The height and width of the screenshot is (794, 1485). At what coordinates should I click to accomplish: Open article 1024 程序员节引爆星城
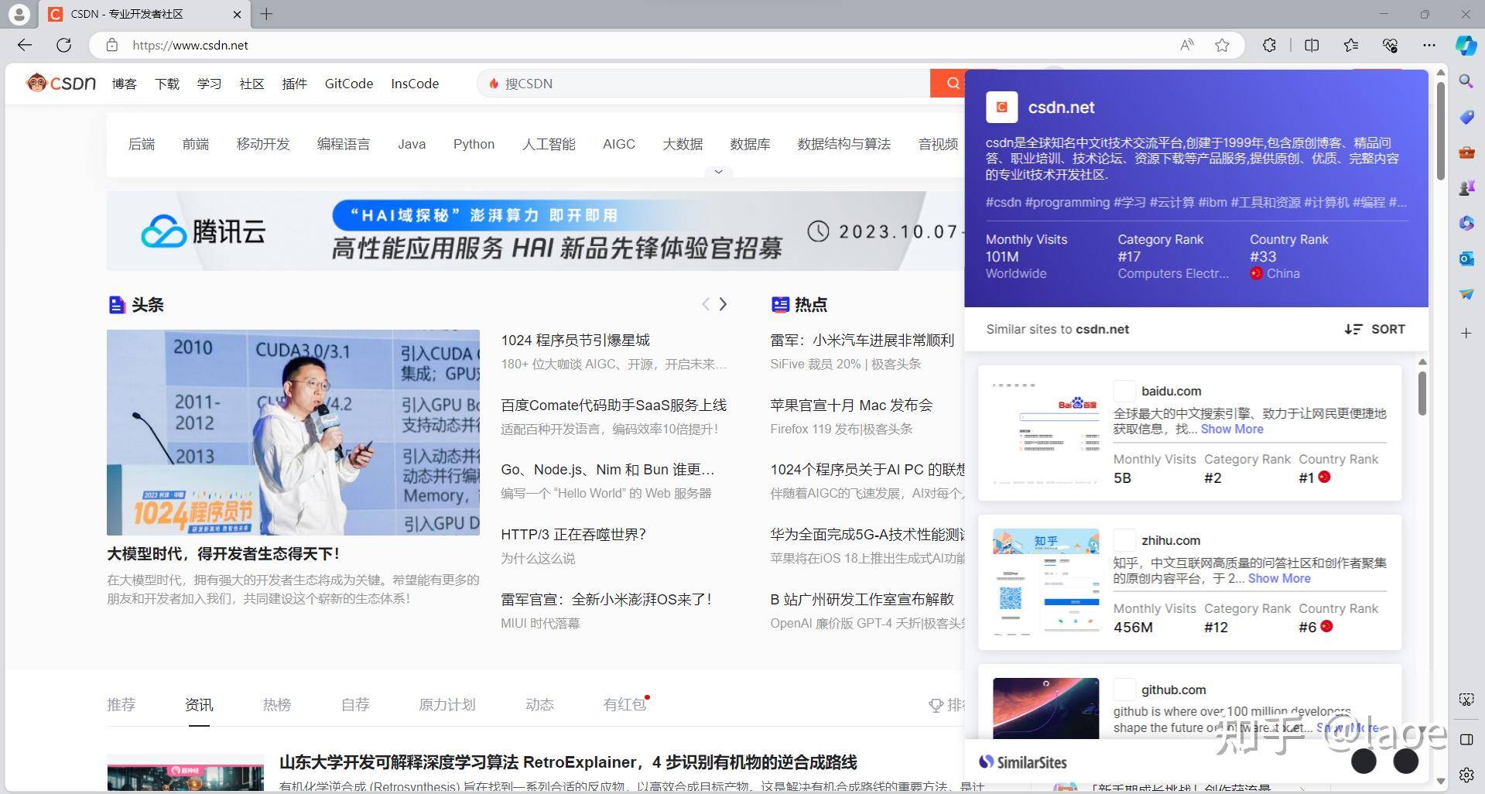pos(575,340)
